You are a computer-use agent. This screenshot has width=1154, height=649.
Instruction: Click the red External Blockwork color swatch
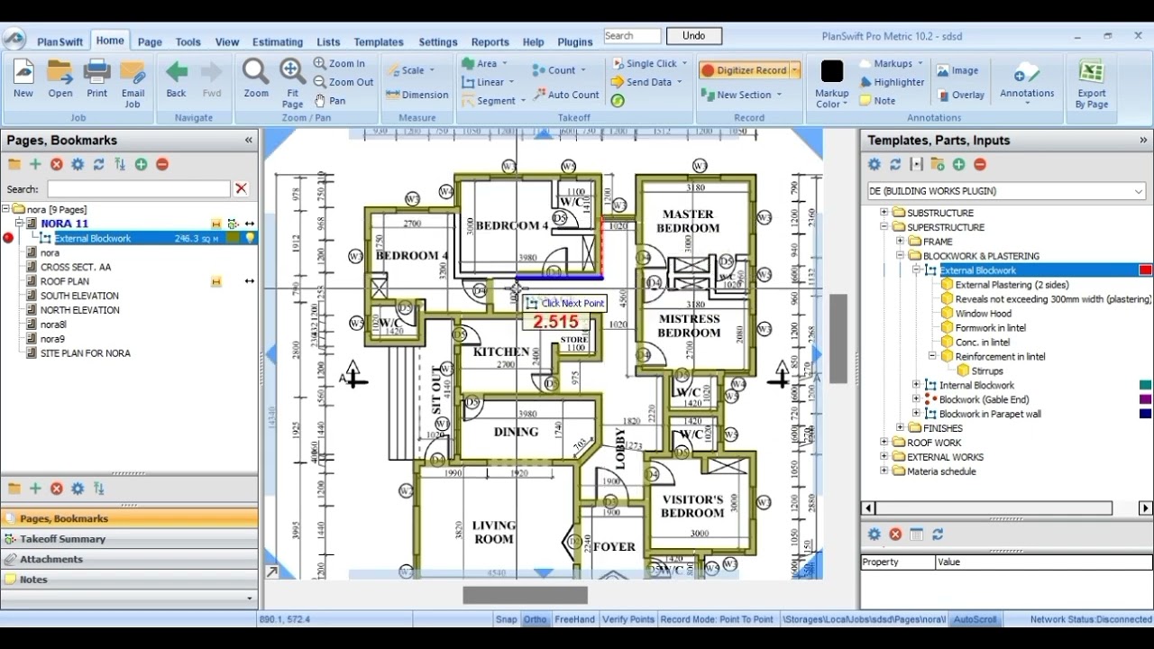point(1146,270)
